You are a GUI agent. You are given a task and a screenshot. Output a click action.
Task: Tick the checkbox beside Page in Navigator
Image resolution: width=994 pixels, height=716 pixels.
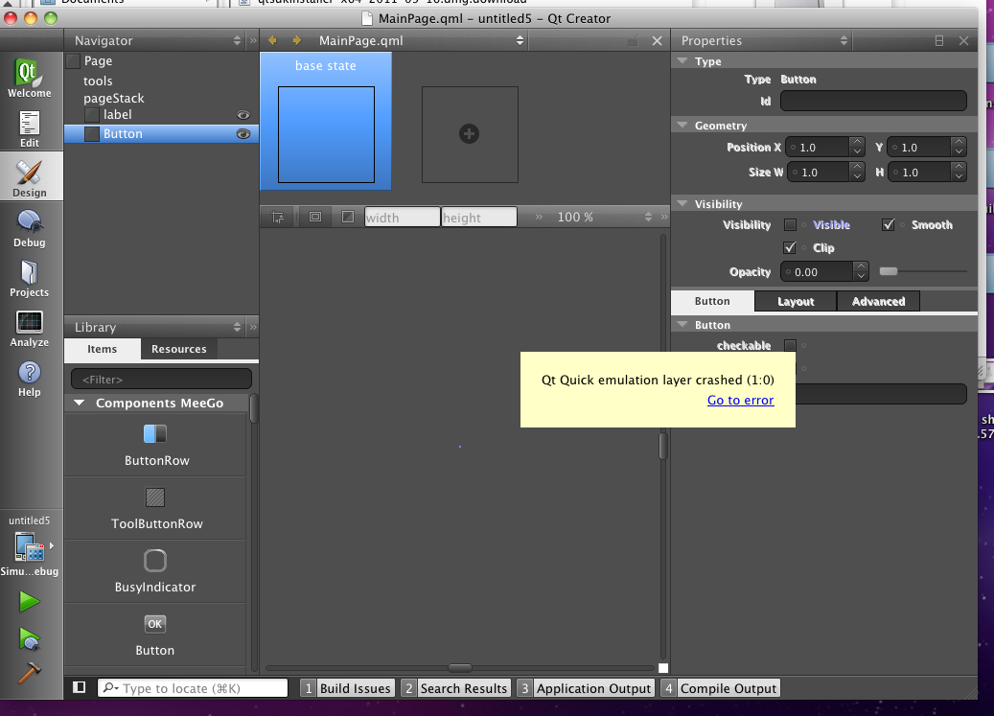pyautogui.click(x=73, y=60)
